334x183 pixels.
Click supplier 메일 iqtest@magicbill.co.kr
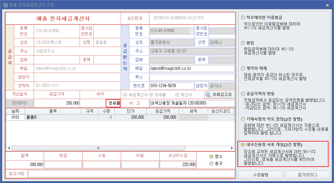pyautogui.click(x=56, y=69)
